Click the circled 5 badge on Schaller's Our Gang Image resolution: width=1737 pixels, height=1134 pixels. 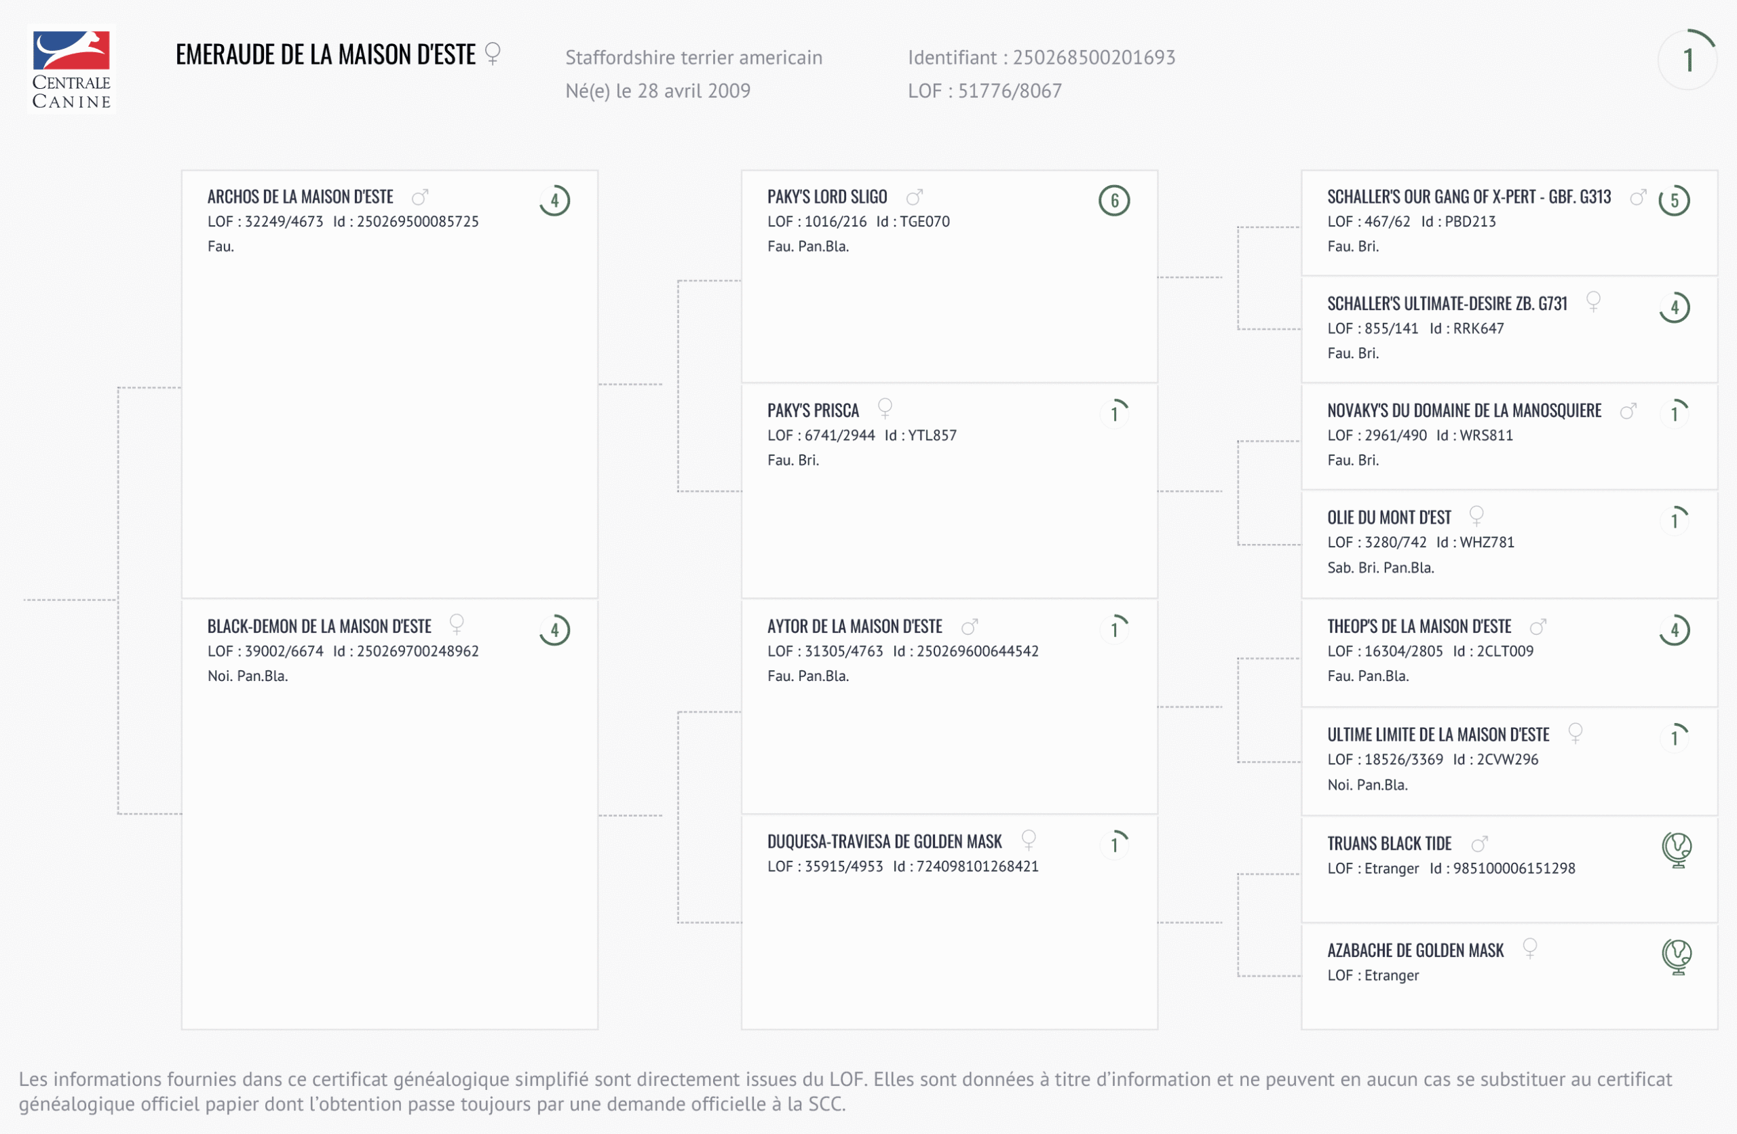1674,201
